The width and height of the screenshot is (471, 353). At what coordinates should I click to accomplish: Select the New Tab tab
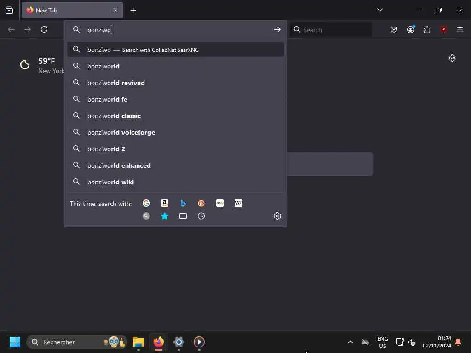coord(72,10)
